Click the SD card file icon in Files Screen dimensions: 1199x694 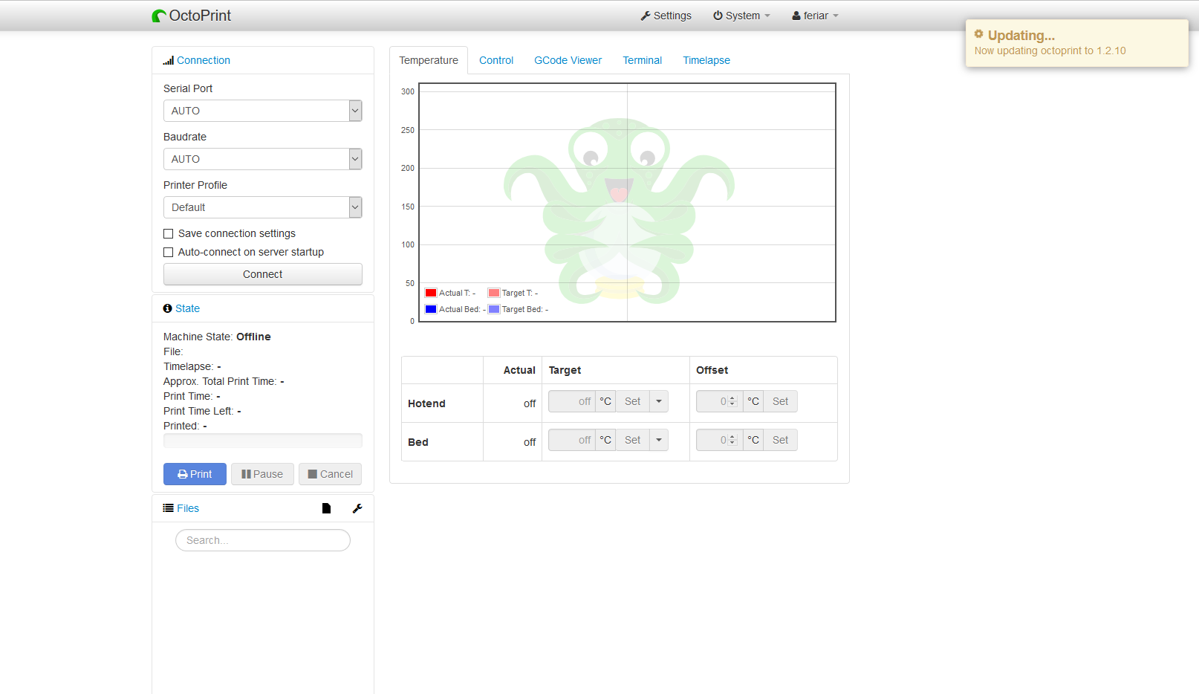point(326,508)
